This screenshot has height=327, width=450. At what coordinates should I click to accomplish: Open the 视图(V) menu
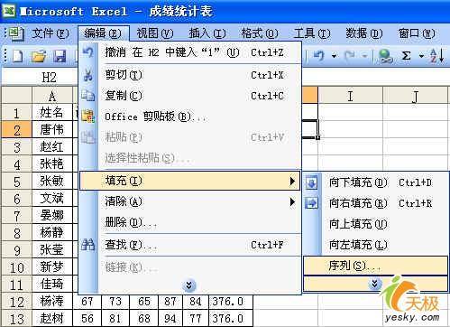pyautogui.click(x=155, y=33)
